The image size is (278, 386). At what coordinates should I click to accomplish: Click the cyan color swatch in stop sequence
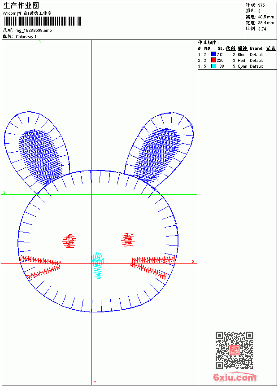click(213, 66)
